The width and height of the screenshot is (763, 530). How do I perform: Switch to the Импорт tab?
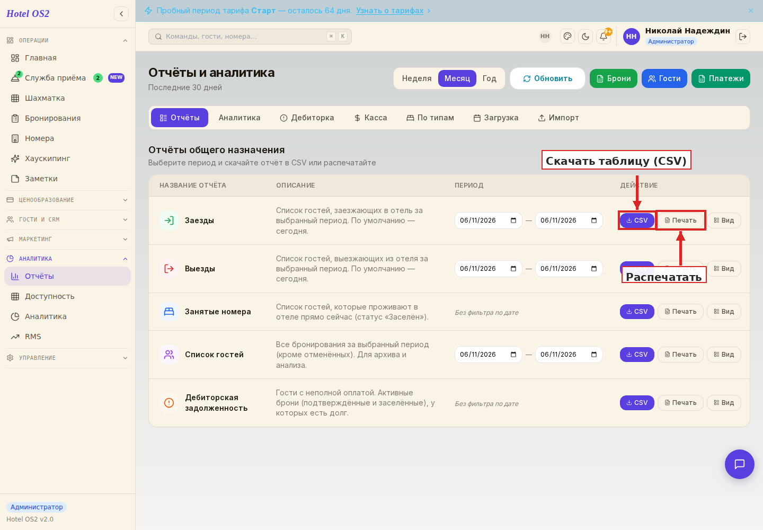[558, 118]
